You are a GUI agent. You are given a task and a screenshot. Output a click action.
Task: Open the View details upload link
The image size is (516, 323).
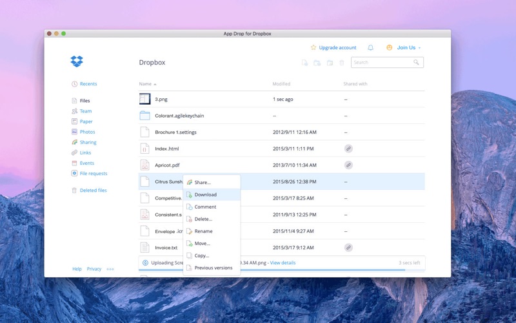click(283, 263)
